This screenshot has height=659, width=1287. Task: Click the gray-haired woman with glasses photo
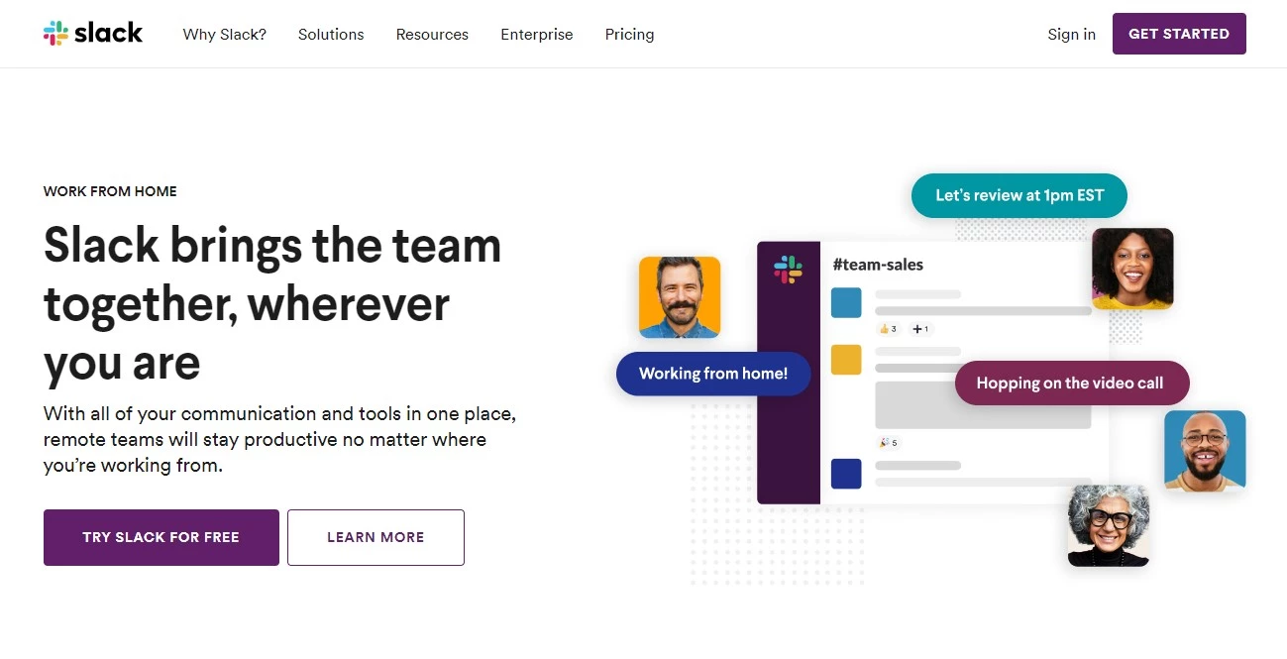click(x=1109, y=525)
